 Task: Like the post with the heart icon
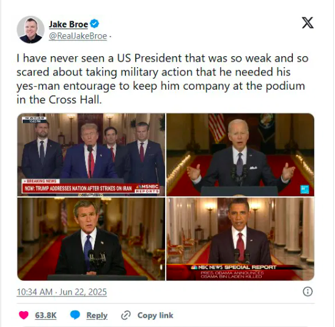pos(24,315)
